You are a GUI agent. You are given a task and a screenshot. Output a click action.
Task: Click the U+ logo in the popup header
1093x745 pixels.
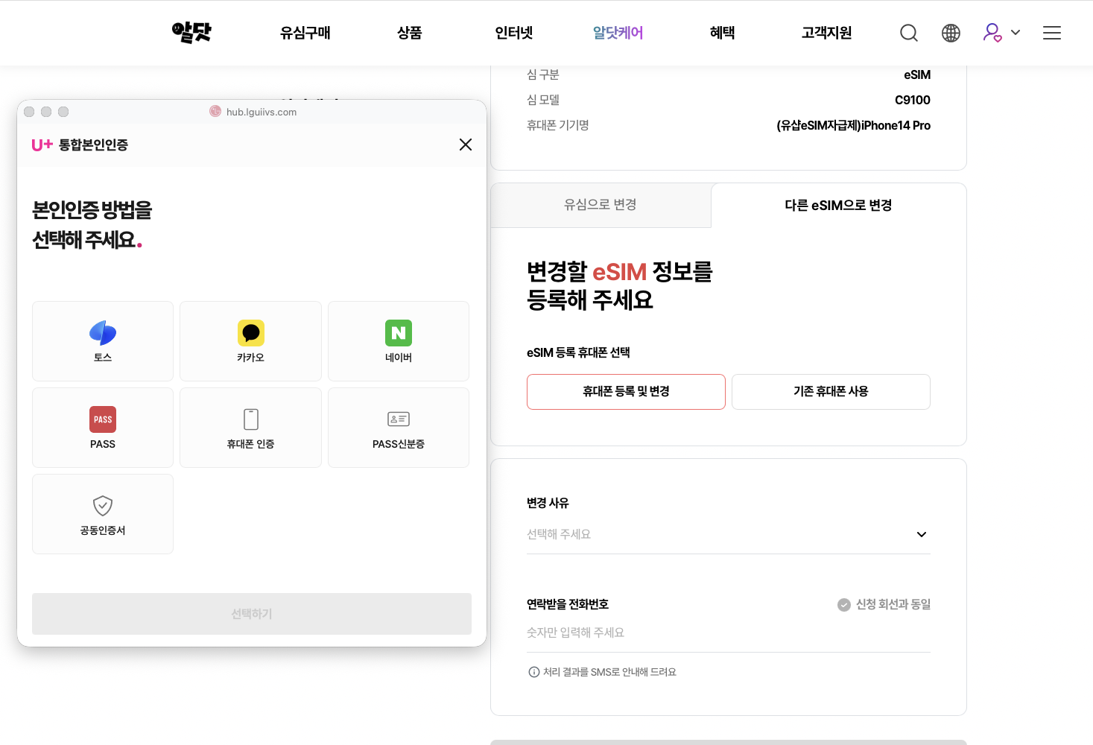coord(42,145)
